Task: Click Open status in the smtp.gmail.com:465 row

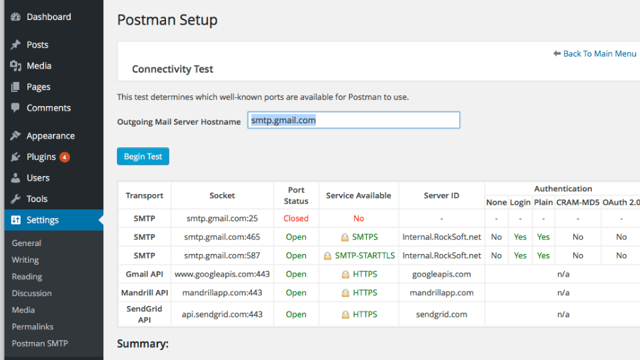Action: tap(296, 237)
